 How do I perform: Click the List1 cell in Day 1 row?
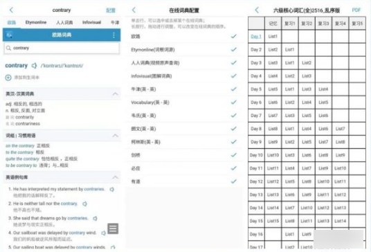click(273, 37)
